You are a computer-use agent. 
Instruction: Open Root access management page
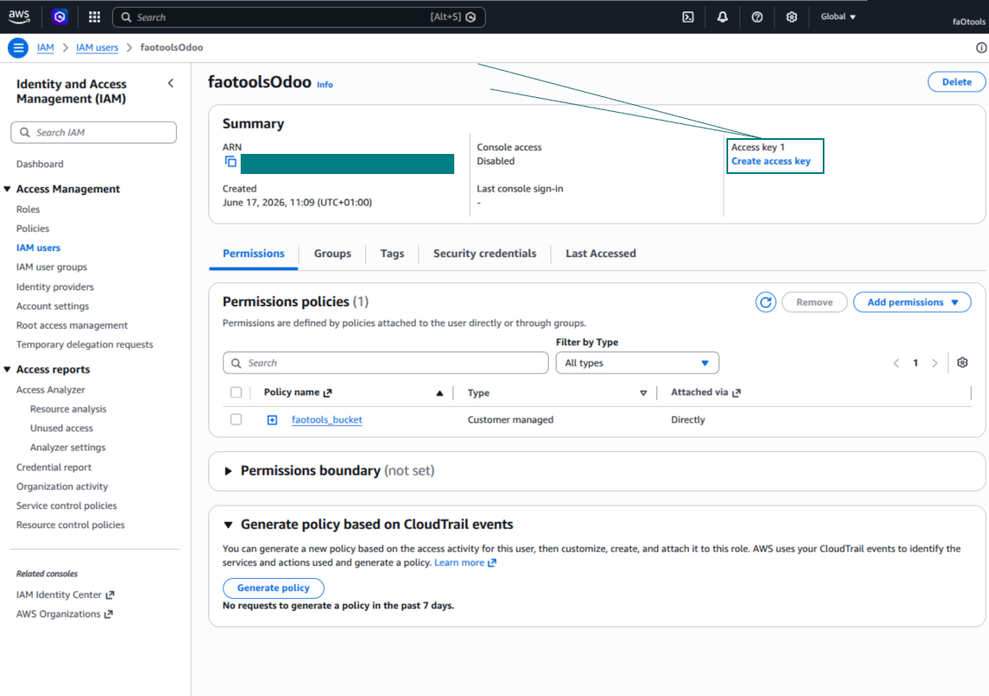click(x=72, y=325)
